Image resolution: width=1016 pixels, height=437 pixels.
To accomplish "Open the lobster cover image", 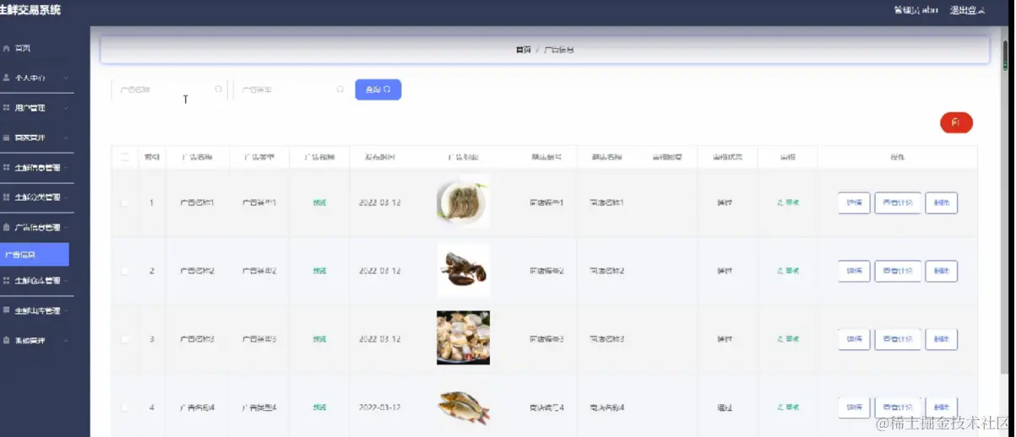I will [463, 271].
